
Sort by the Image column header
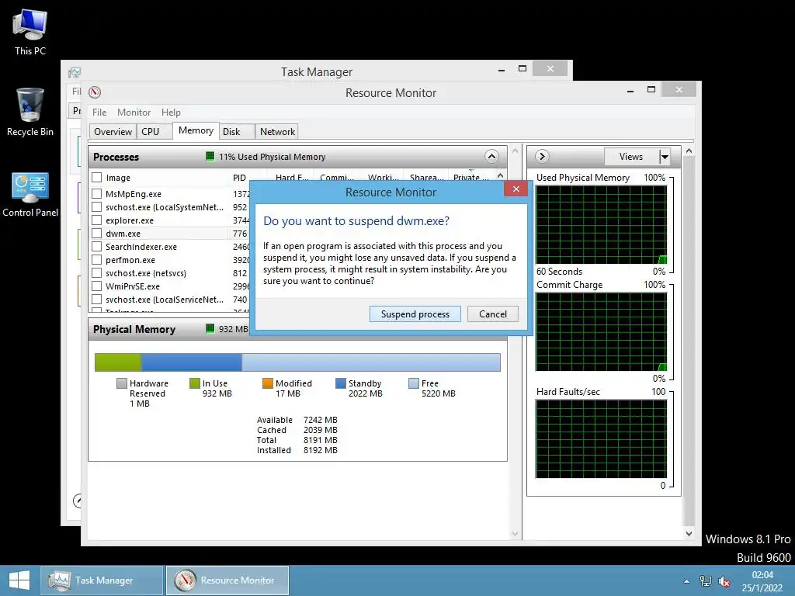coord(118,178)
